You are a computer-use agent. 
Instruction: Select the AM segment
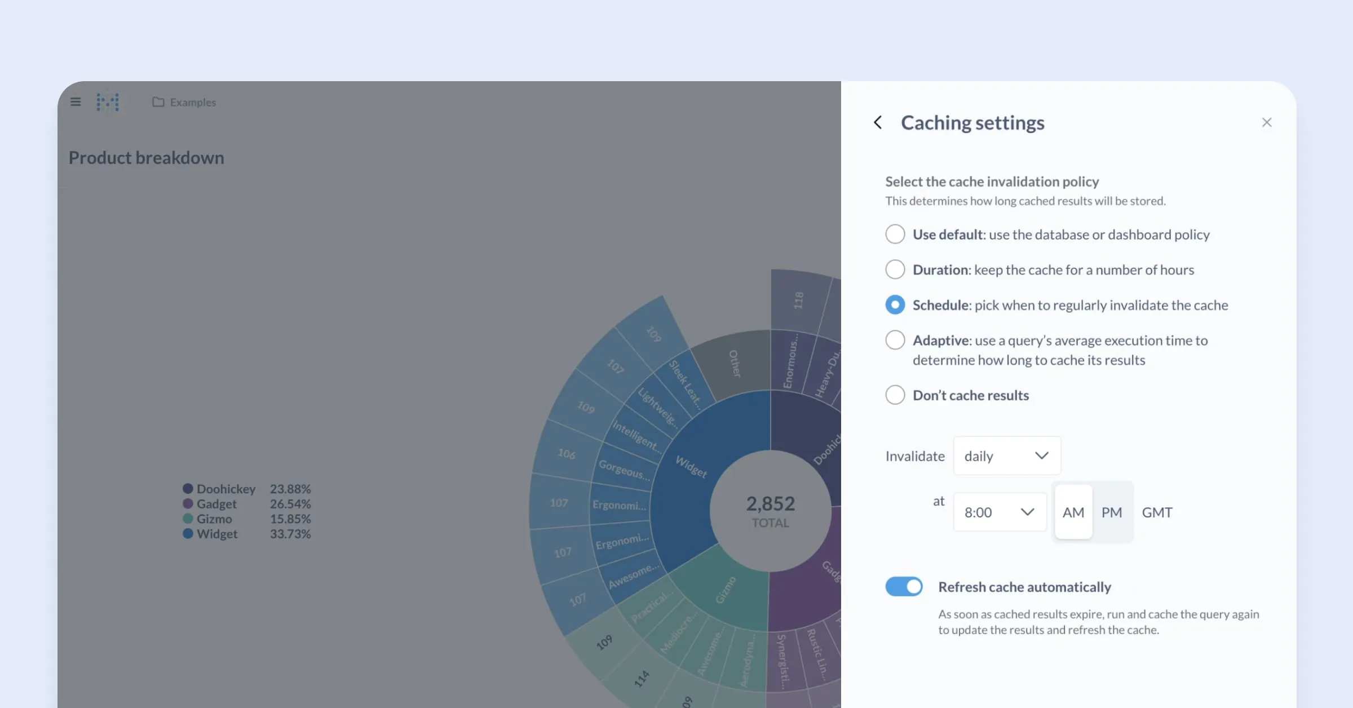1073,512
